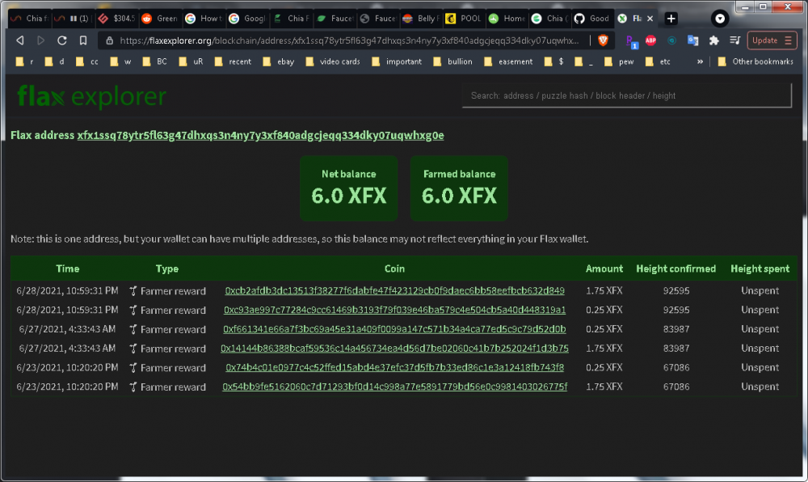Open the 'BC' bookmark folder

(x=154, y=61)
